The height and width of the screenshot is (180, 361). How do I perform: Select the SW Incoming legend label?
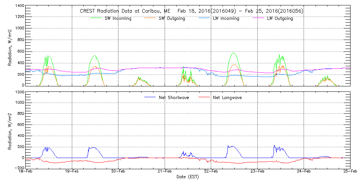tap(116, 18)
